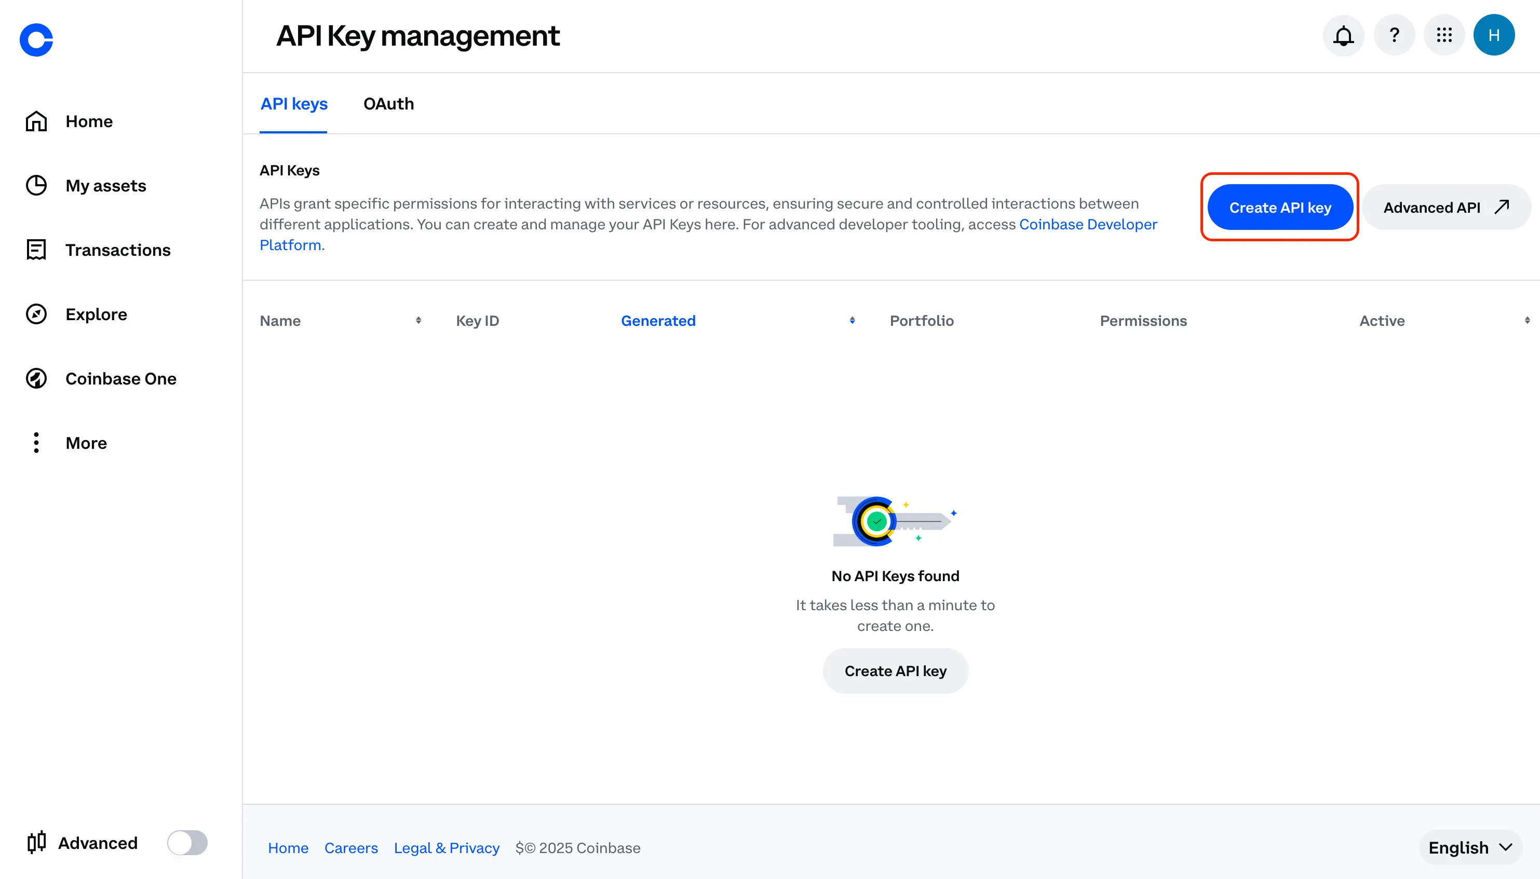Toggle the Advanced mode switch
This screenshot has height=879, width=1540.
(x=187, y=842)
